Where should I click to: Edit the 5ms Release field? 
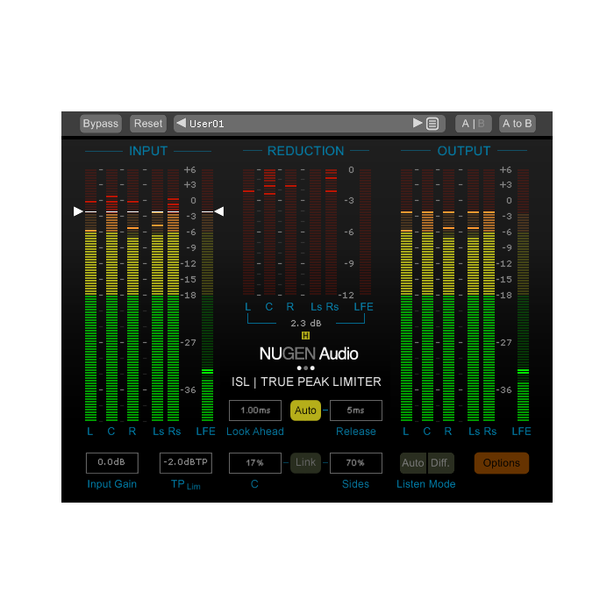[356, 411]
